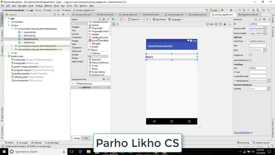275x155 pixels.
Task: Open the Refactor menu
Action: (49, 6)
